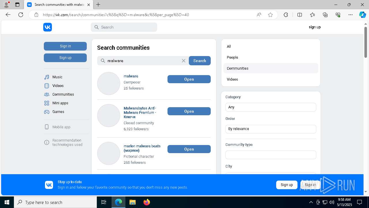Open the Community type dropdown
Image resolution: width=369 pixels, height=208 pixels.
click(x=271, y=155)
